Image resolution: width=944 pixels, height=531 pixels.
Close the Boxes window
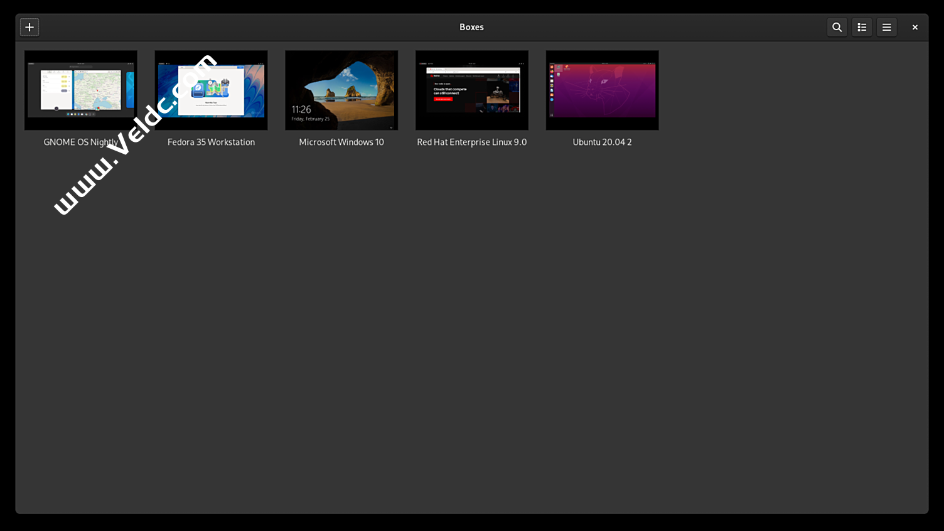click(914, 27)
